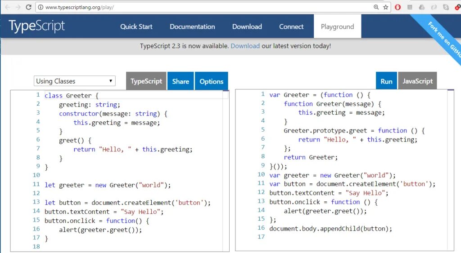Image resolution: width=461 pixels, height=253 pixels.
Task: Click 'greeting: string;' on TypeScript line 2
Action: click(90, 105)
